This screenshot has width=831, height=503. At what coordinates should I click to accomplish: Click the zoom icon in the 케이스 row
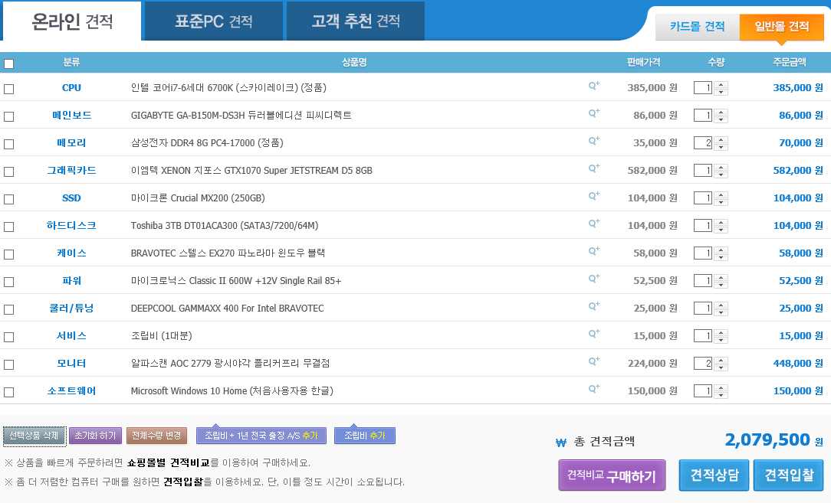593,252
